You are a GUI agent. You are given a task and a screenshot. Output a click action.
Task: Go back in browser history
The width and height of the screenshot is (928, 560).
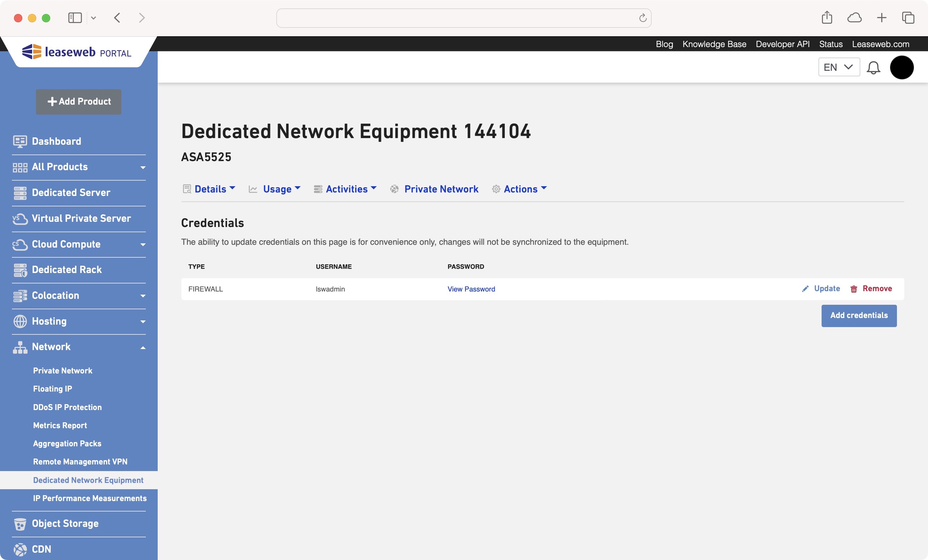pyautogui.click(x=117, y=18)
